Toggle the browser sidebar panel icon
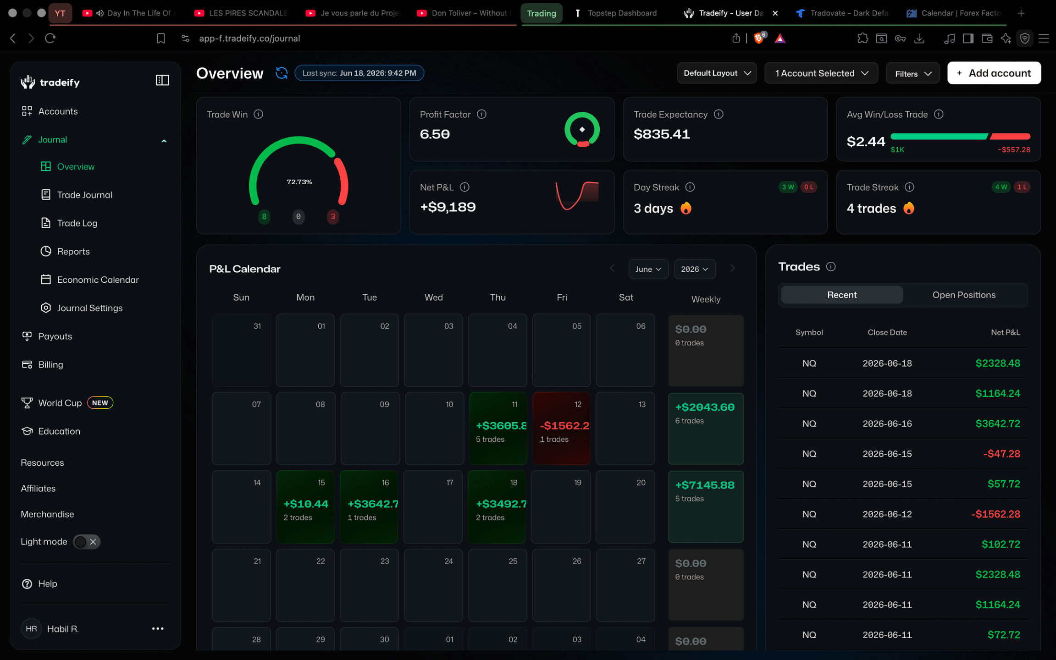This screenshot has width=1056, height=660. 968,38
